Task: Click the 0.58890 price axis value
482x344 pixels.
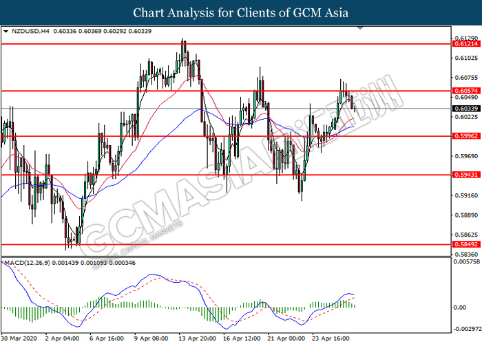Action: pyautogui.click(x=466, y=215)
